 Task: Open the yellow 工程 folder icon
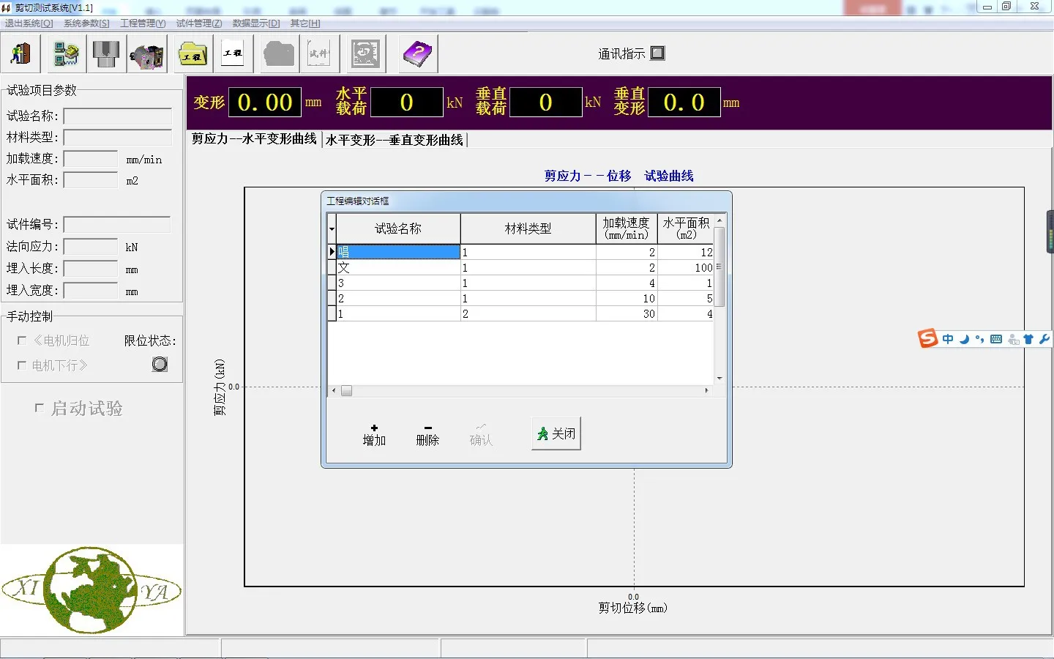pos(193,54)
